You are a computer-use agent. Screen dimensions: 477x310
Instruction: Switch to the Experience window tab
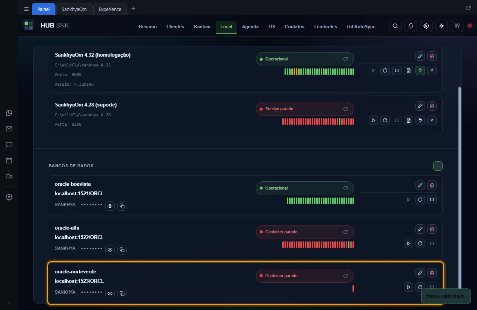point(110,9)
